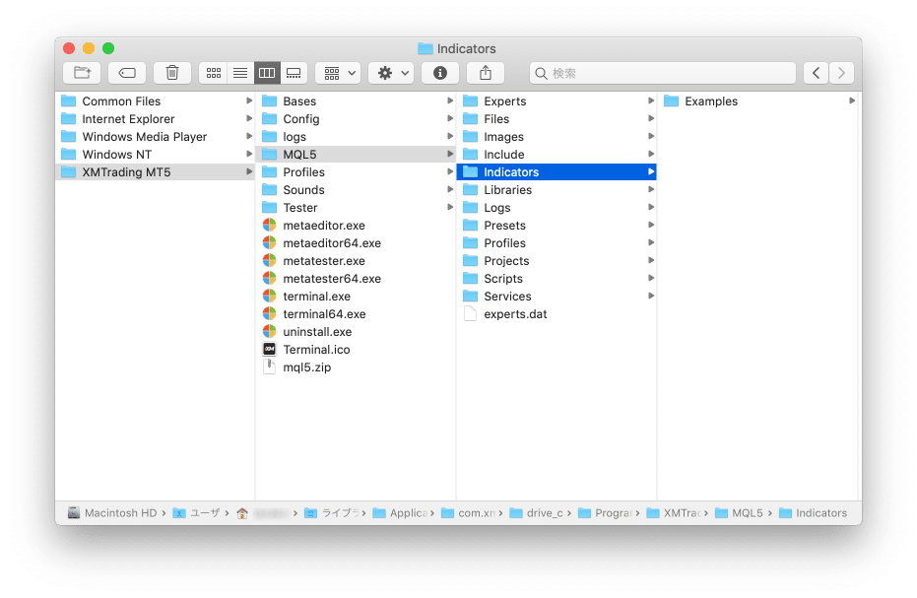Select the Indicators folder
917x598 pixels.
pos(557,172)
